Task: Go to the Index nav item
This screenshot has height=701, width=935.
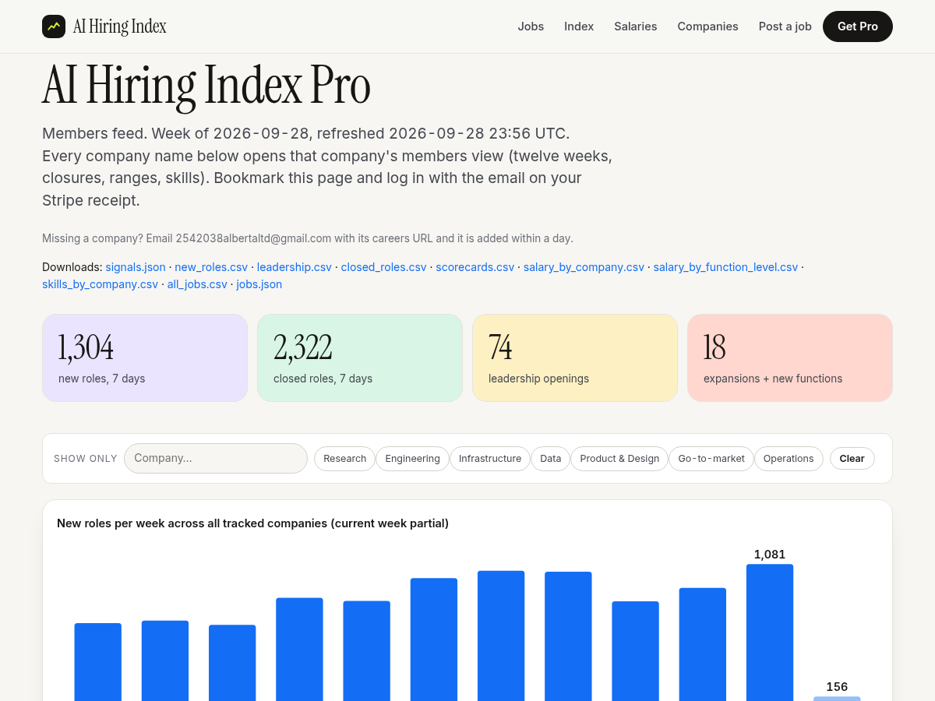Action: [579, 26]
